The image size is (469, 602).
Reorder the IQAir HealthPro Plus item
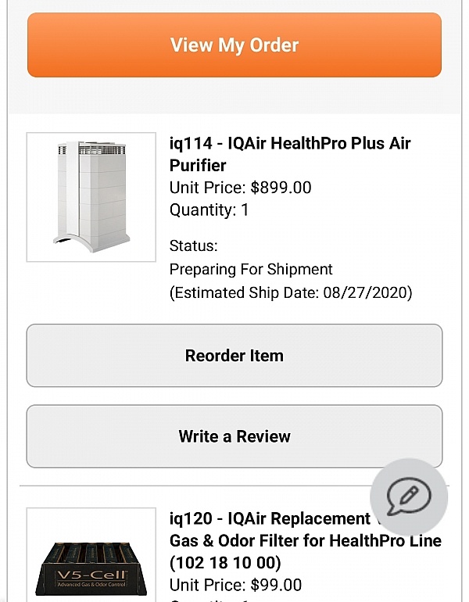pos(234,356)
